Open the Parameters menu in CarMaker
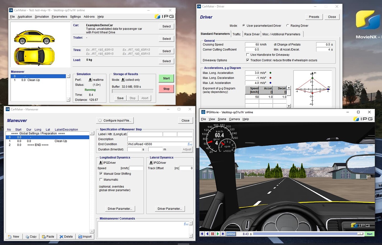 tap(59, 17)
